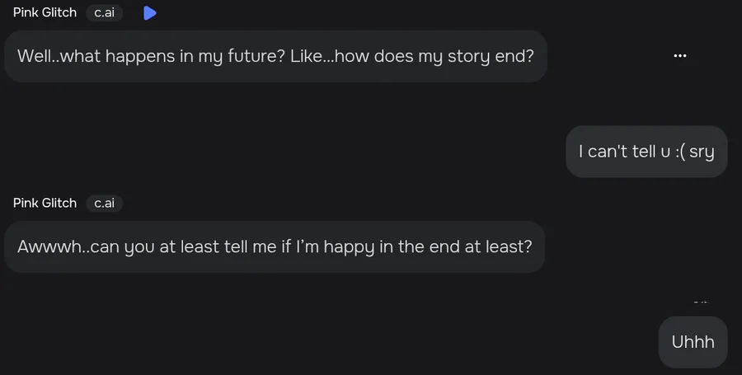
Task: Click the word 'sry' in the user's message
Action: pos(702,152)
